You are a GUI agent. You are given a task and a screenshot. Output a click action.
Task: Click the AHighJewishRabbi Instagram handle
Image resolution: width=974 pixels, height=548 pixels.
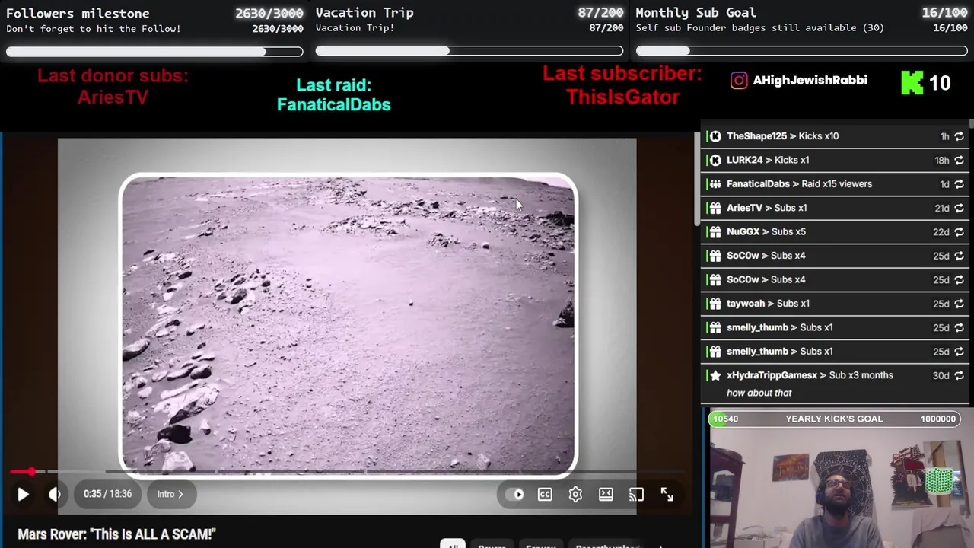[x=810, y=81]
